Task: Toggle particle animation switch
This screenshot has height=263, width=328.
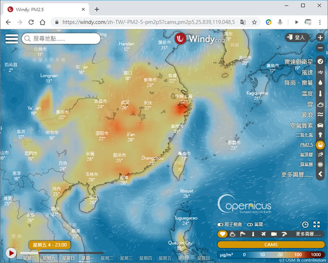Action: click(220, 225)
